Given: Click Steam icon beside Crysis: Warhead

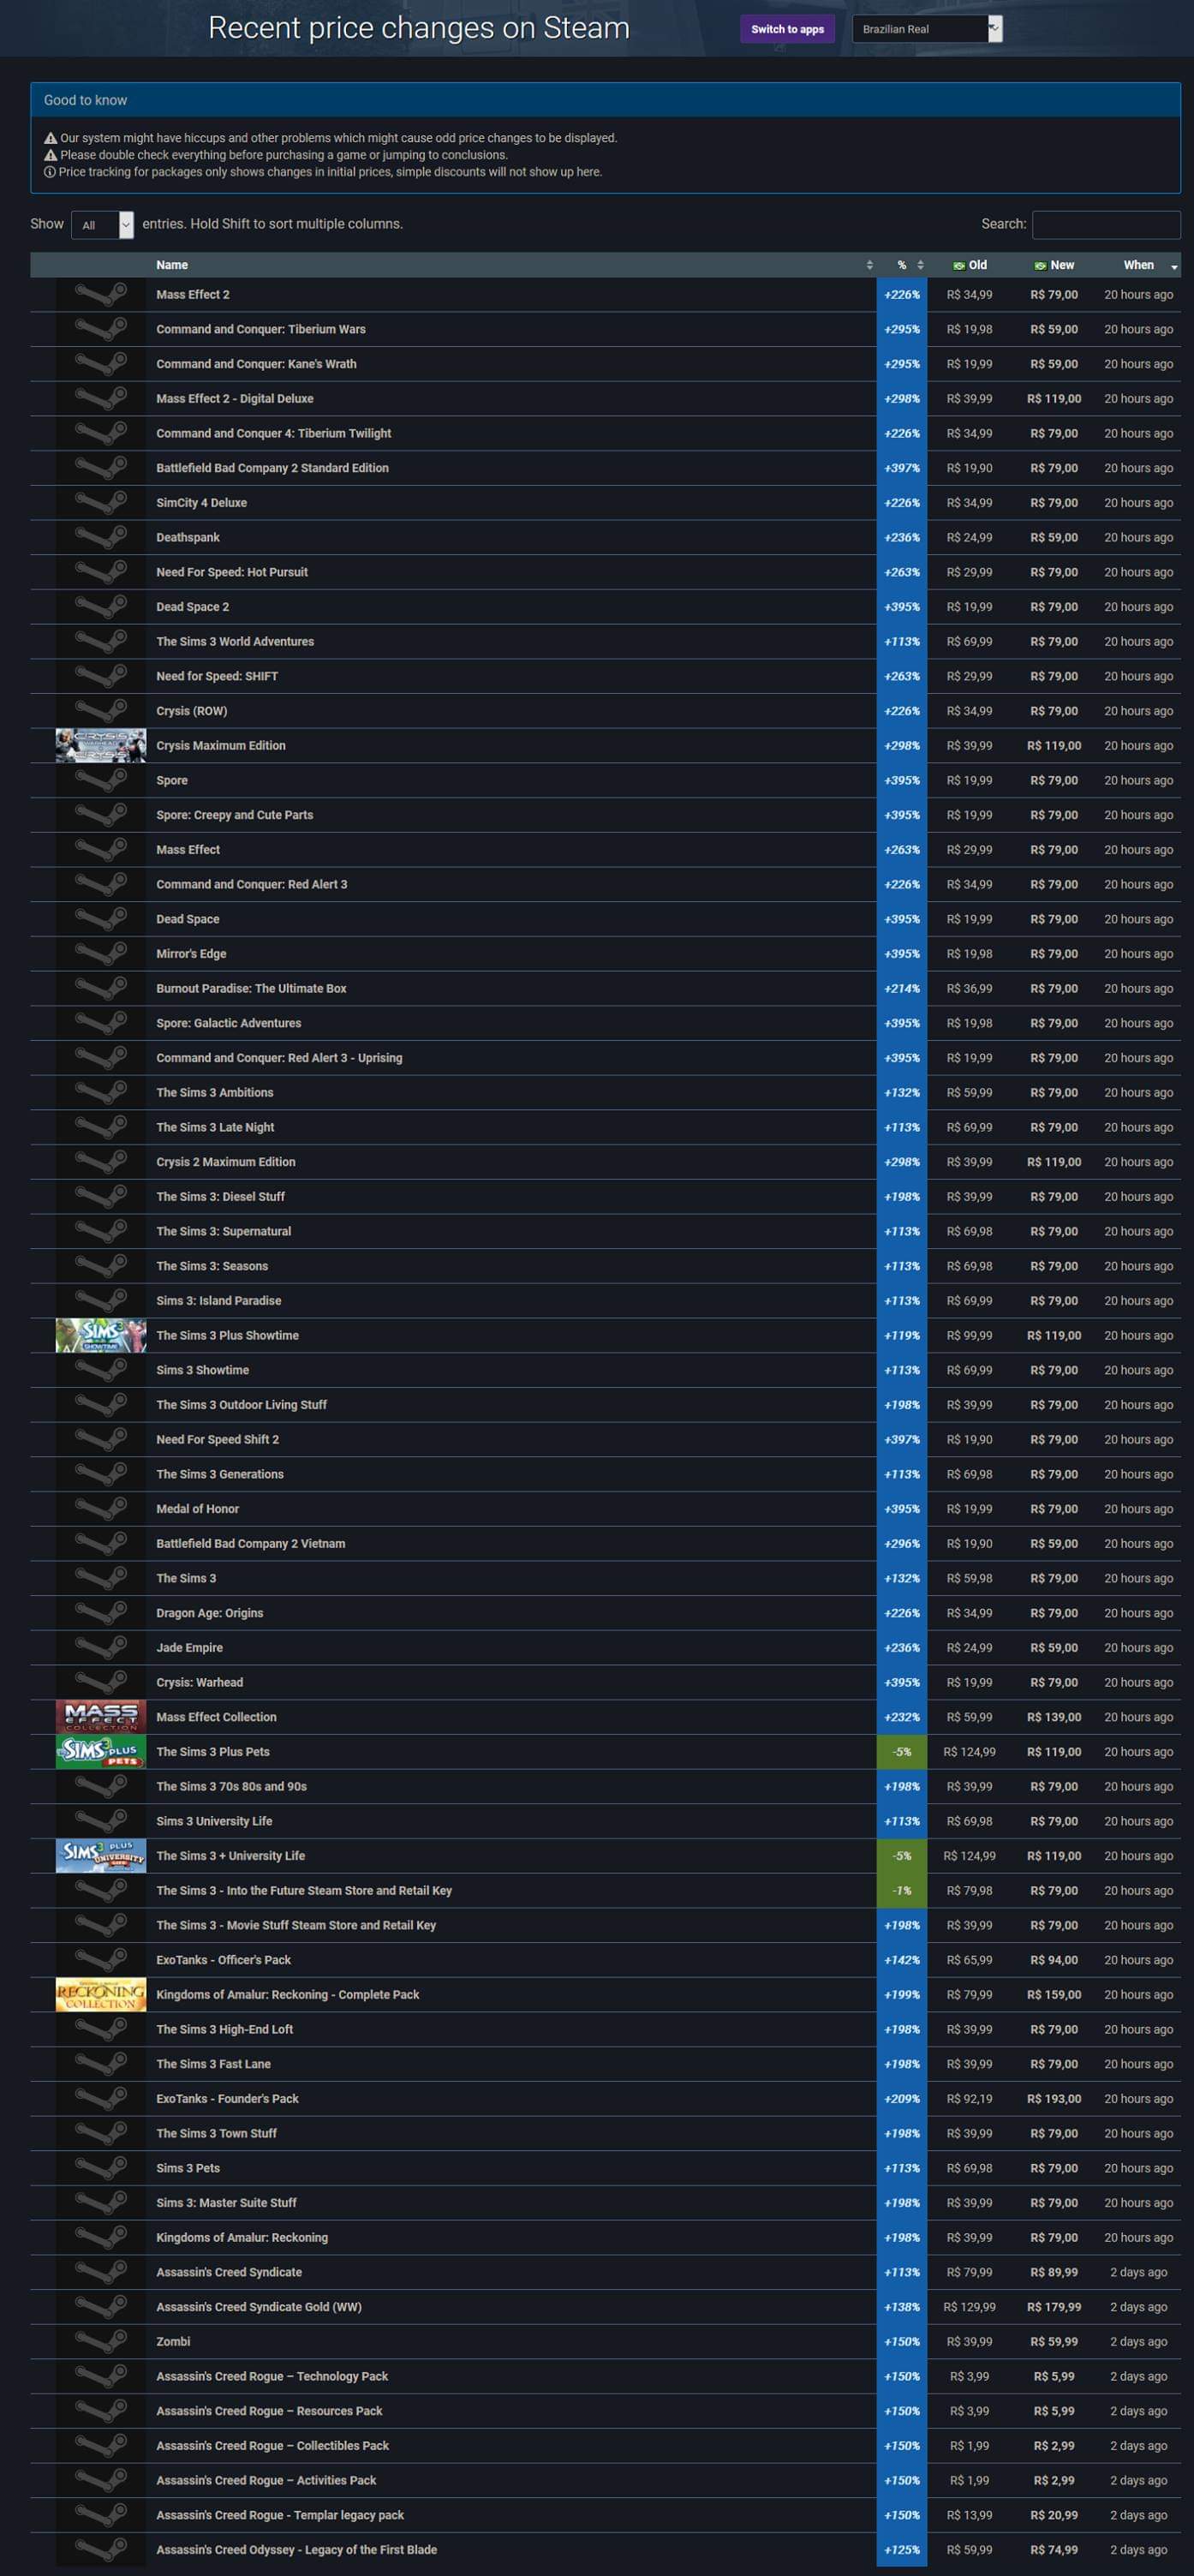Looking at the screenshot, I should [x=101, y=1683].
